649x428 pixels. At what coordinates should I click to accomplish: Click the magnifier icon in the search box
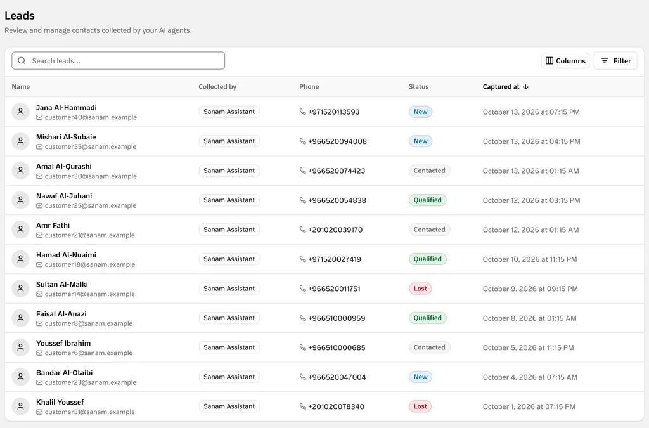22,61
